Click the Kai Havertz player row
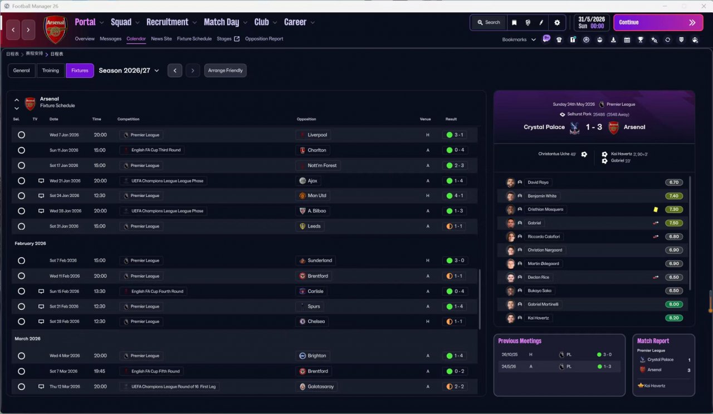713x414 pixels. (594, 318)
